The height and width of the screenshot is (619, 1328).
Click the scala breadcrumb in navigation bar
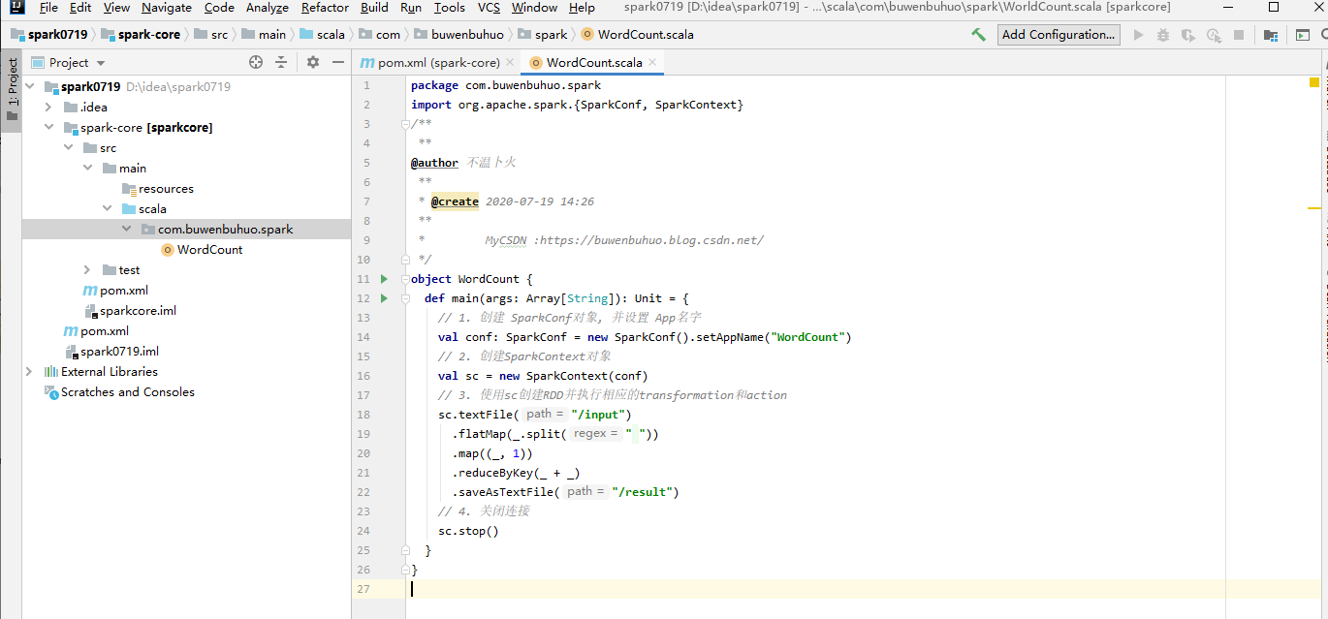click(323, 35)
